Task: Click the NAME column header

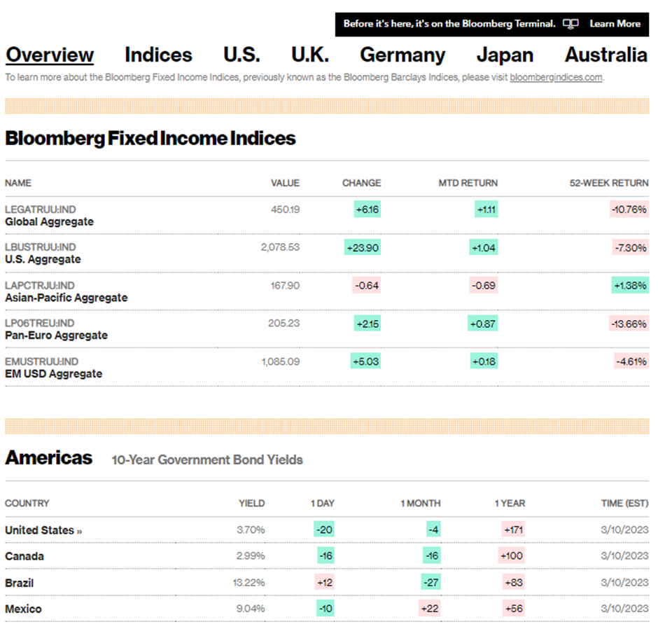Action: pyautogui.click(x=18, y=183)
